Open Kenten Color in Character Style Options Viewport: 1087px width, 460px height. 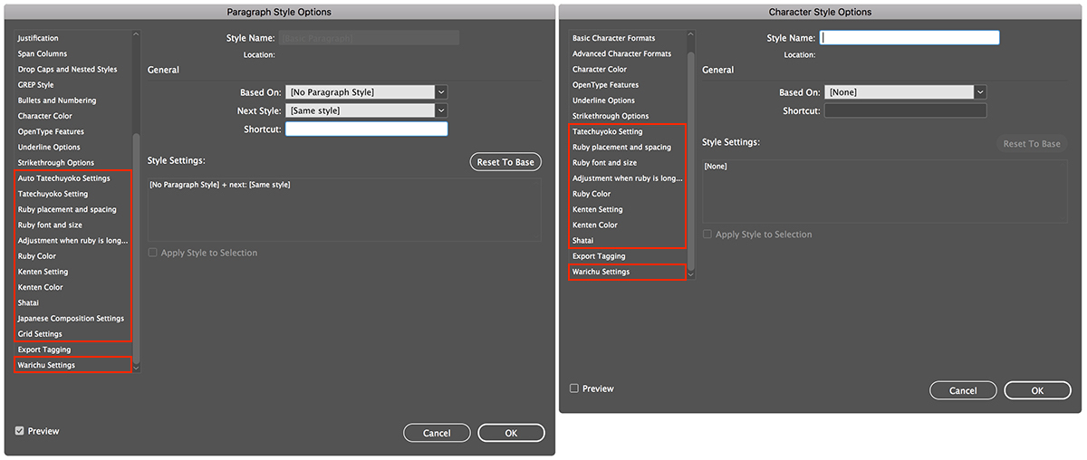(594, 225)
